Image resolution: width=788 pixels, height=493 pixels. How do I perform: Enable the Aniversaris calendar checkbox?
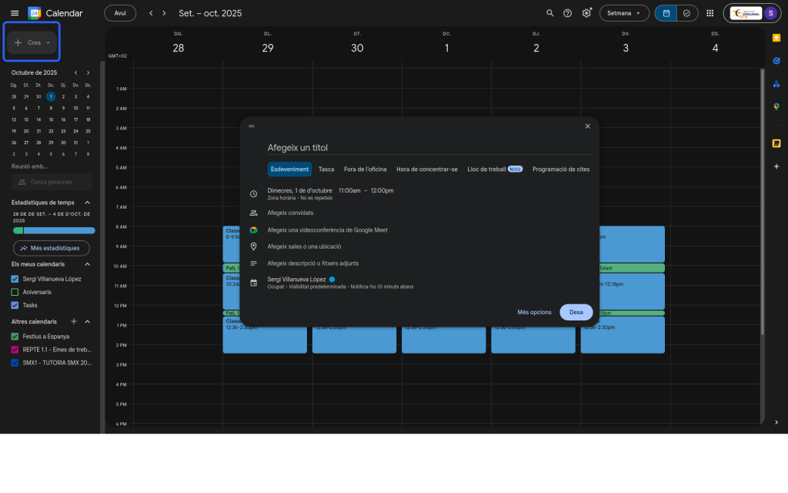15,292
